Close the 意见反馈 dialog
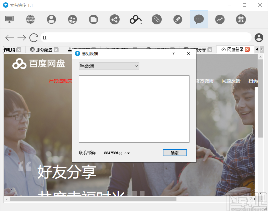 [x=188, y=53]
